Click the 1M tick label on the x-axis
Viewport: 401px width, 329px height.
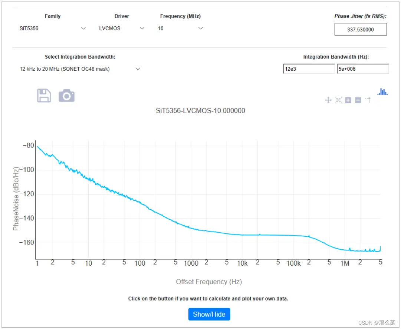pos(345,263)
